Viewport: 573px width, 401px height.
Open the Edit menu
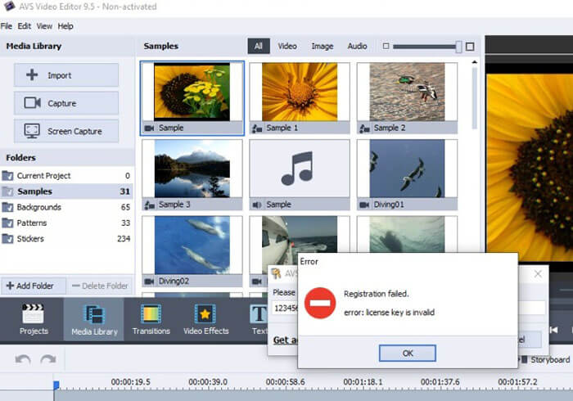[x=24, y=26]
